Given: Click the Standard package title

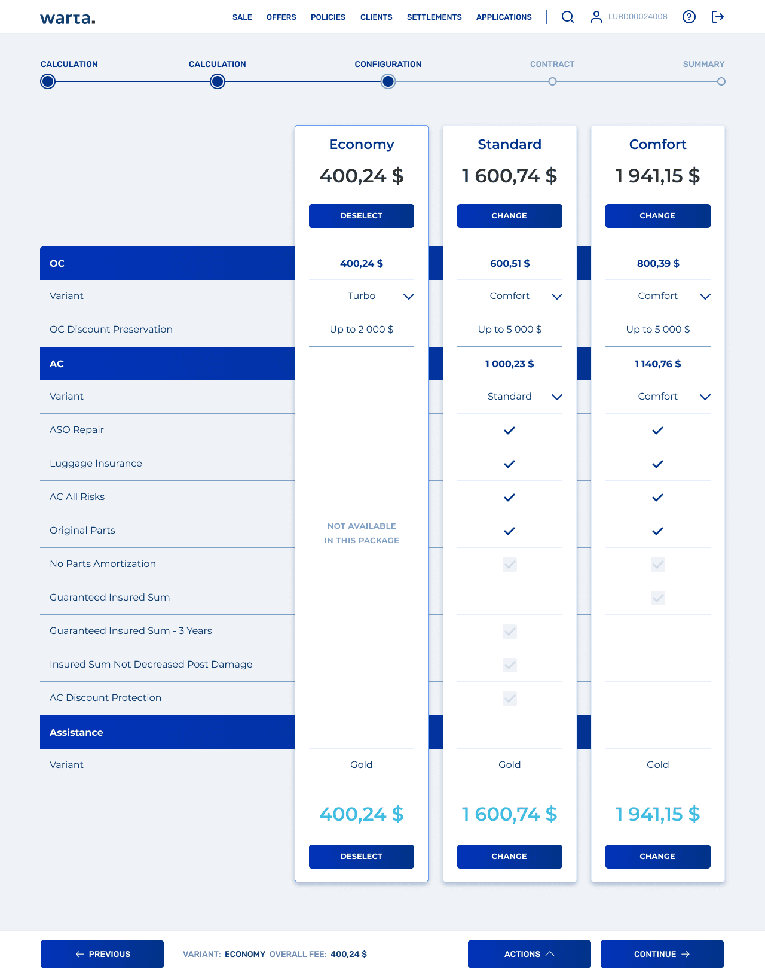Looking at the screenshot, I should pos(510,144).
